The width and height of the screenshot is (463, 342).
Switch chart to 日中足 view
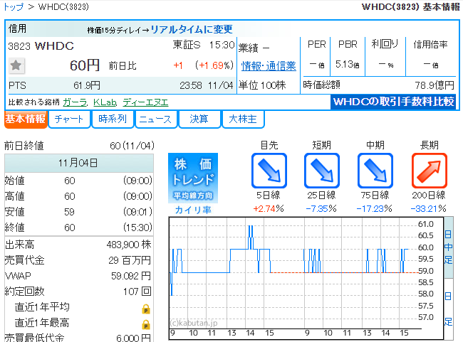pos(448,247)
